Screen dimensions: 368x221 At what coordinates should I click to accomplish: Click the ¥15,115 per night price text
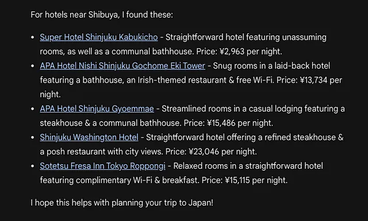(x=256, y=180)
